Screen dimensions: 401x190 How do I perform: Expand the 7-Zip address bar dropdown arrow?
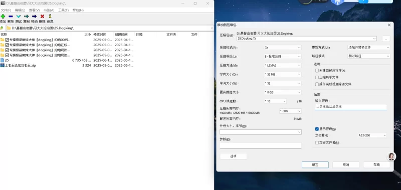[x=211, y=28]
